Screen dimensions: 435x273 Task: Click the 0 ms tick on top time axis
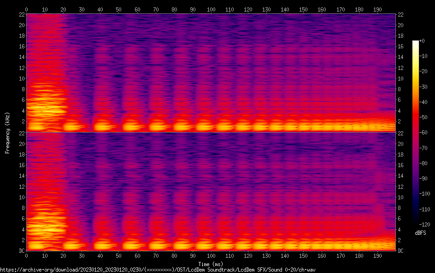(27, 9)
